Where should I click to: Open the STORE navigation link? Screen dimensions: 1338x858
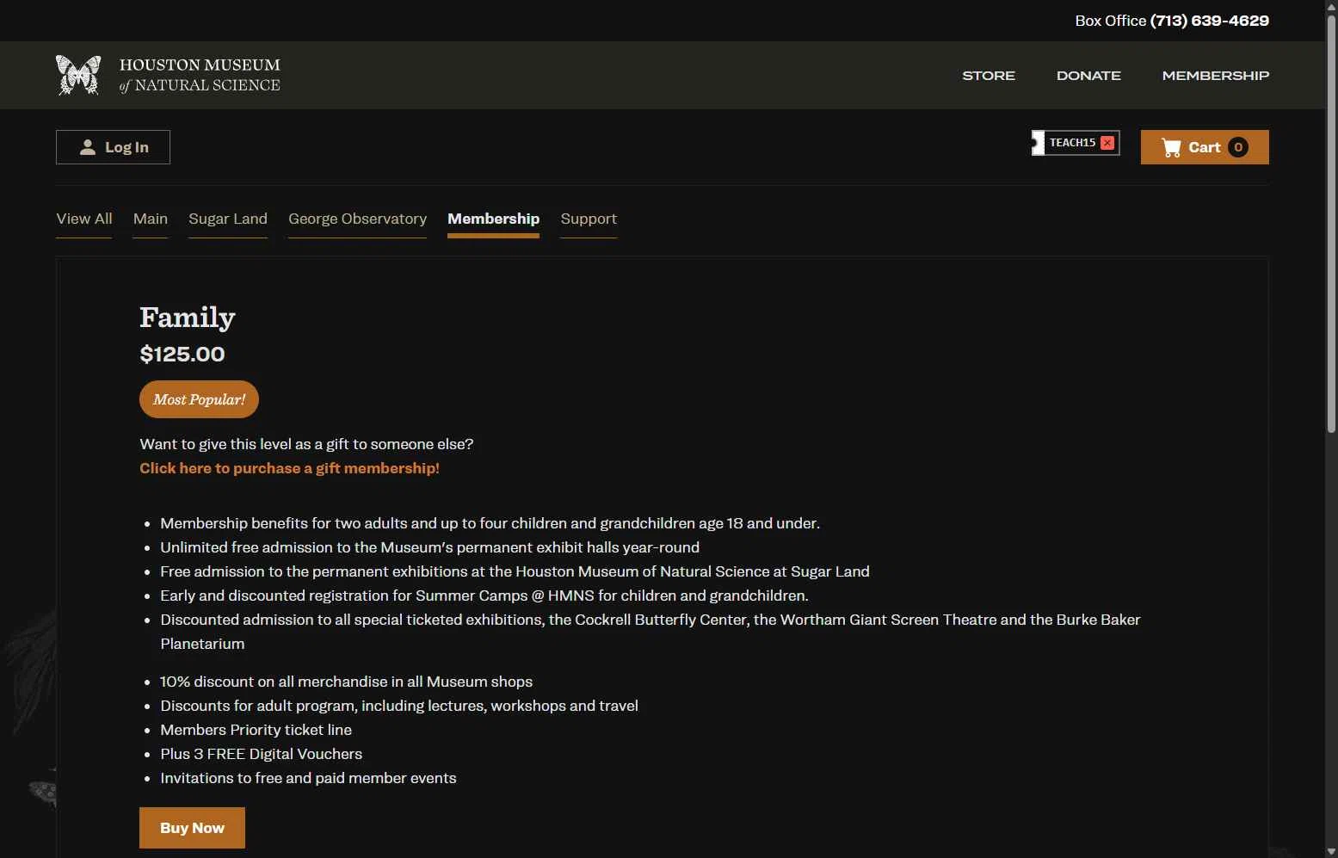click(989, 76)
